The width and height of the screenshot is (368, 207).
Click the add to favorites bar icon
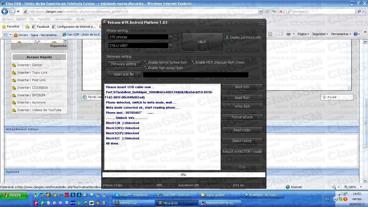[27, 26]
